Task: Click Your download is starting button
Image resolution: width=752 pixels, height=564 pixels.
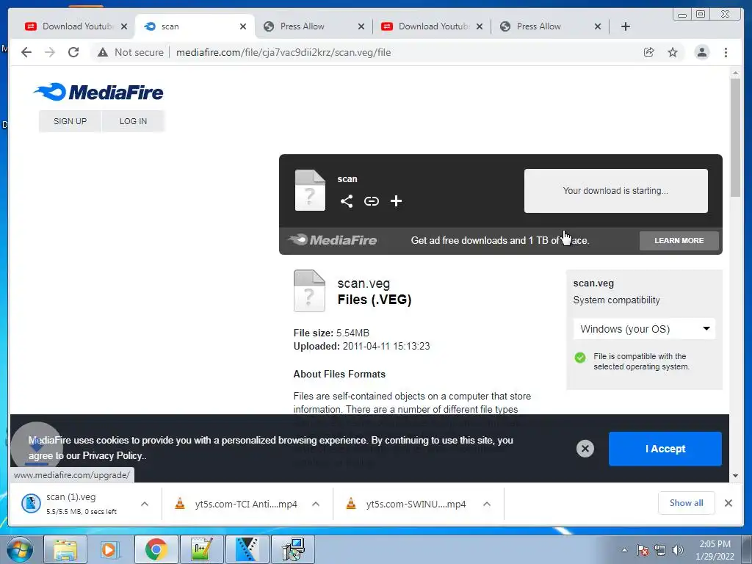Action: [615, 191]
